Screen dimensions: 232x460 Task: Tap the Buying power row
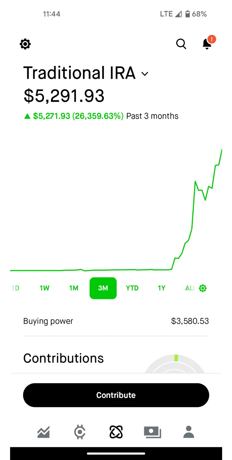click(116, 321)
